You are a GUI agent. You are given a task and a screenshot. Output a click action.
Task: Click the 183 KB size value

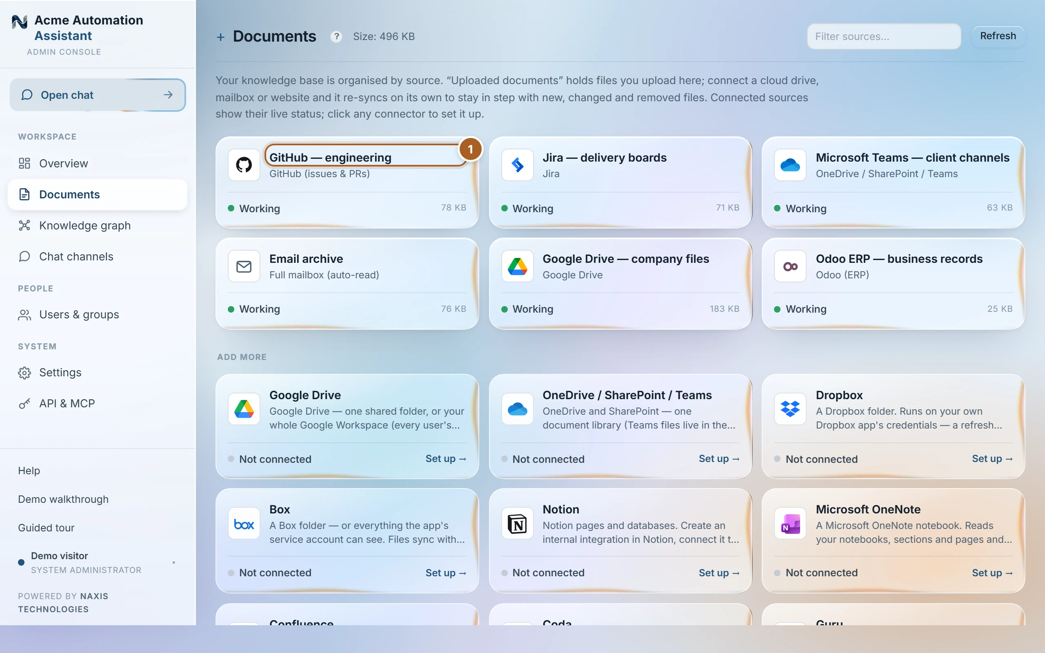pyautogui.click(x=725, y=309)
